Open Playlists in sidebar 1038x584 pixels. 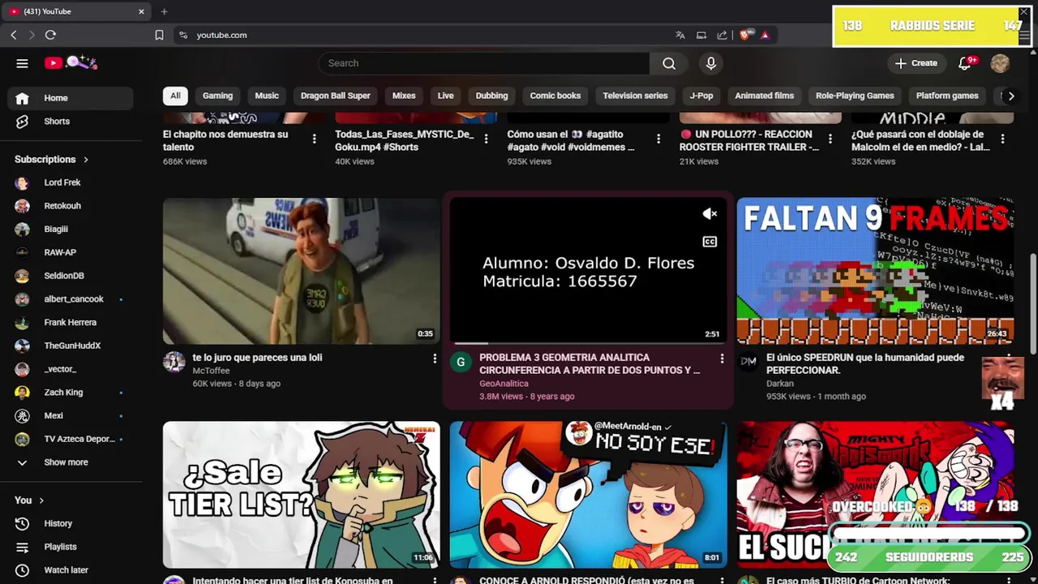click(x=69, y=547)
